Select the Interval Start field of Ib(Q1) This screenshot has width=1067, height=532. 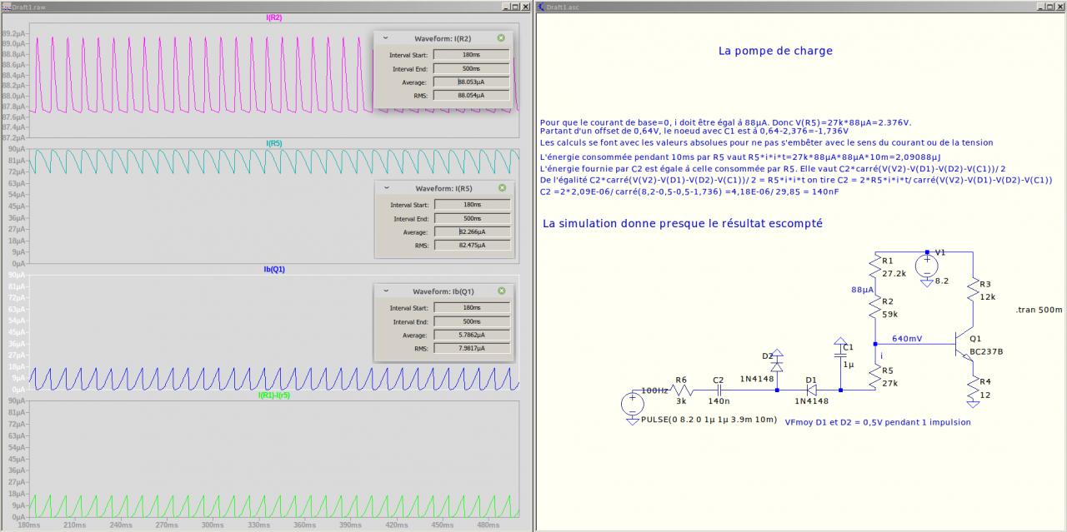click(472, 307)
